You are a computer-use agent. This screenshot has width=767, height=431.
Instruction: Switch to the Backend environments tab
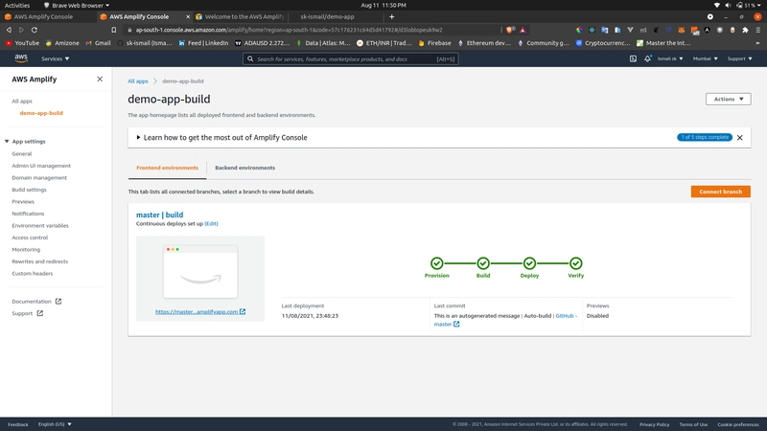[x=244, y=168]
